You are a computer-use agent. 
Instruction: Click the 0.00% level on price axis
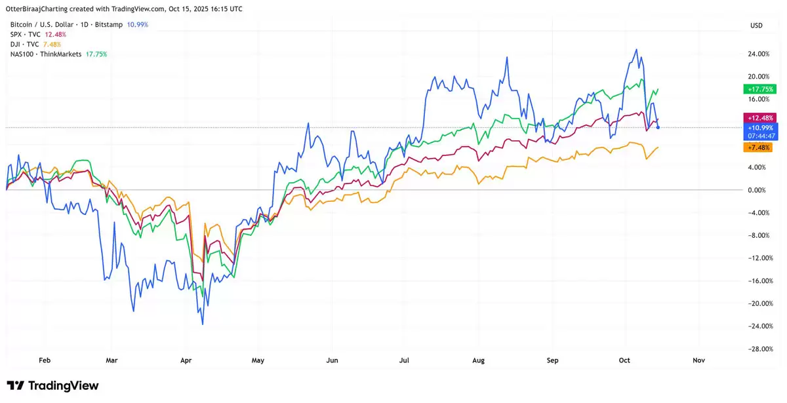tap(758, 190)
